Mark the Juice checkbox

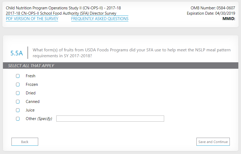coord(18,110)
